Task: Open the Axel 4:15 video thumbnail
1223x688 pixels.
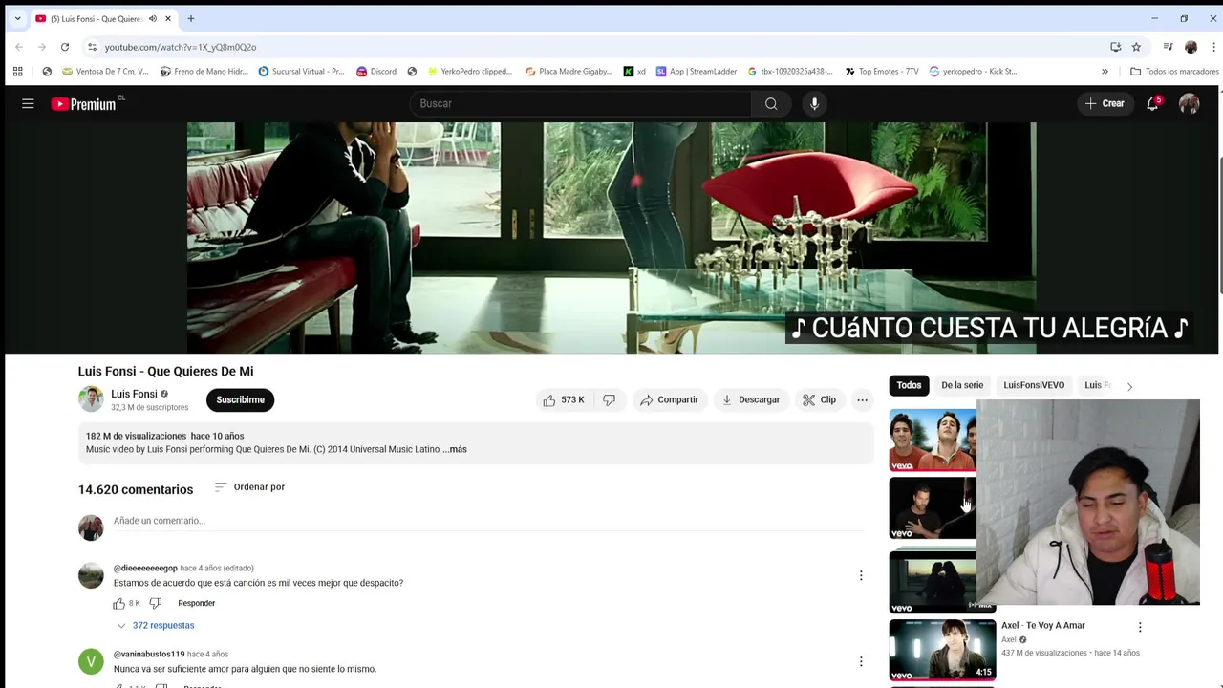Action: coord(942,649)
